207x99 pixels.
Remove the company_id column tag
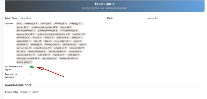point(81,24)
